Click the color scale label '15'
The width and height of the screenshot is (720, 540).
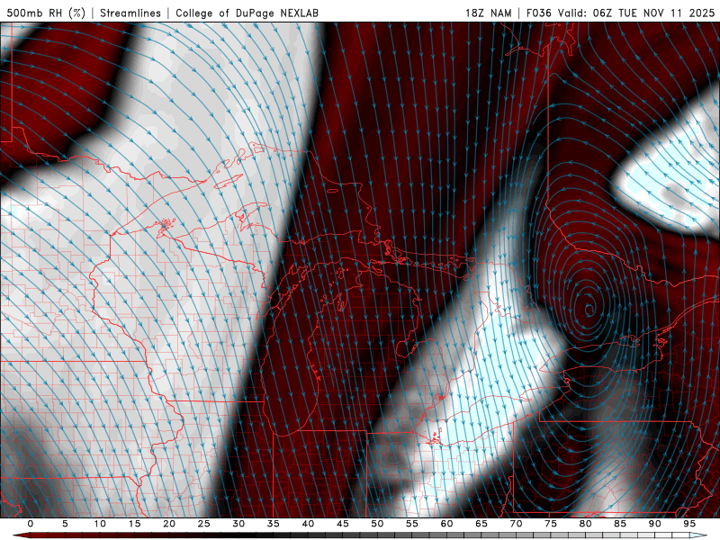[x=134, y=524]
